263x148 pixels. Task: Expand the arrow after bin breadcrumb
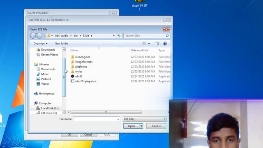80,36
